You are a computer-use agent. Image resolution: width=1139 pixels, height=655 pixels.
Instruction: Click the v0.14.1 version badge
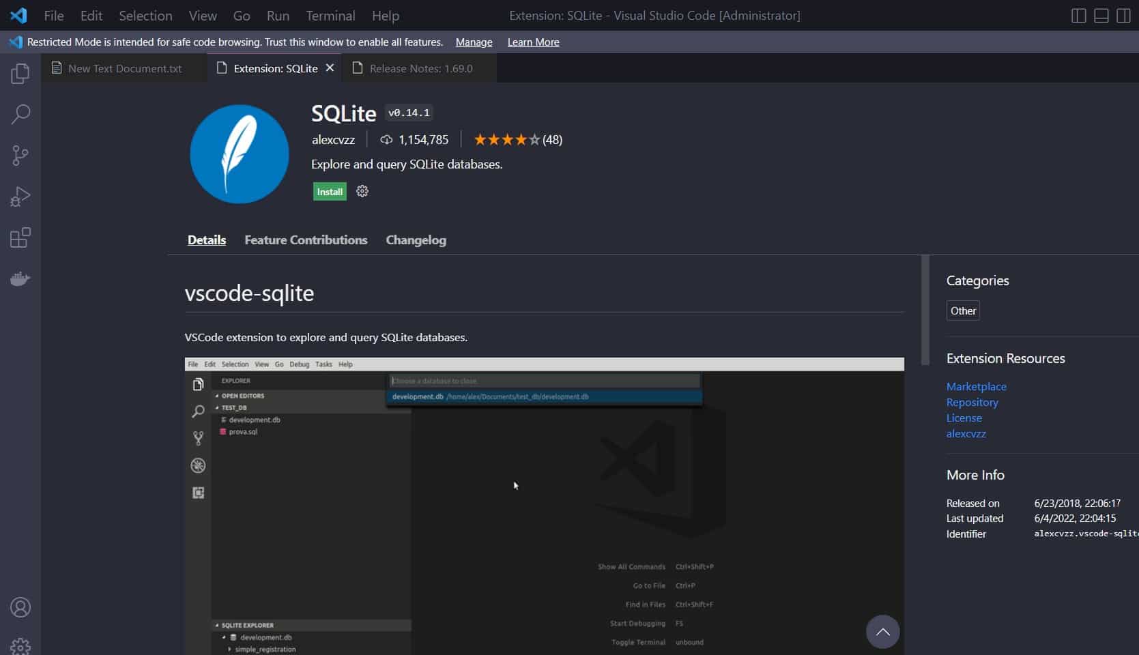[409, 113]
